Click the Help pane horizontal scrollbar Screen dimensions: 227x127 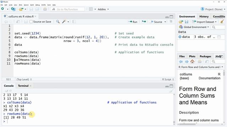pyautogui.click(x=200, y=124)
